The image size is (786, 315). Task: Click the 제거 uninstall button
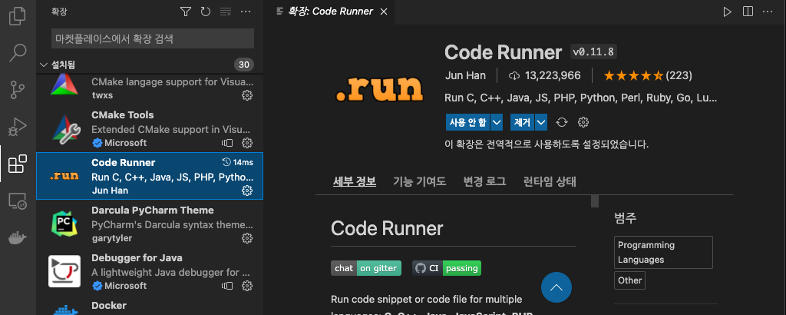[522, 122]
